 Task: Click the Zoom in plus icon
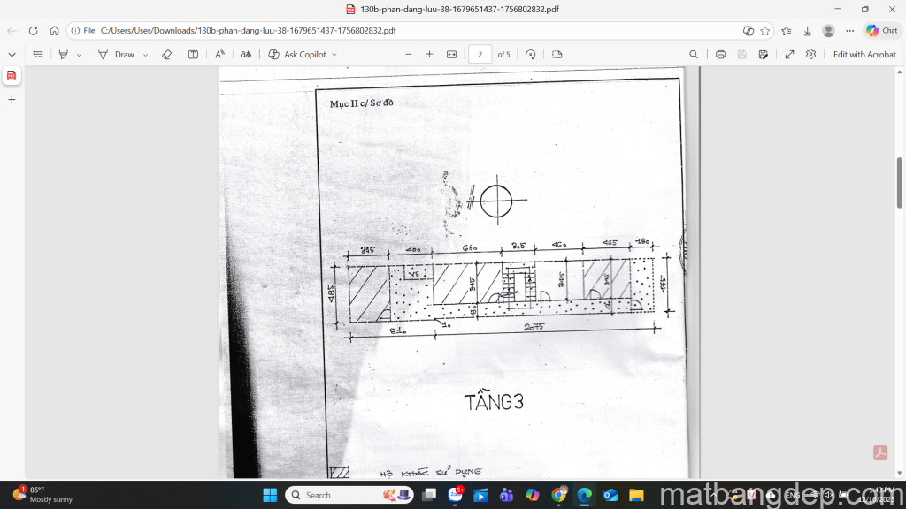click(x=429, y=55)
